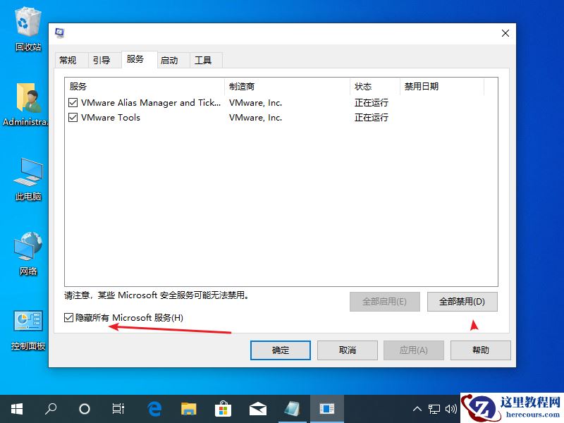This screenshot has height=423, width=564.
Task: Open Microsoft Edge from the taskbar
Action: click(x=154, y=408)
